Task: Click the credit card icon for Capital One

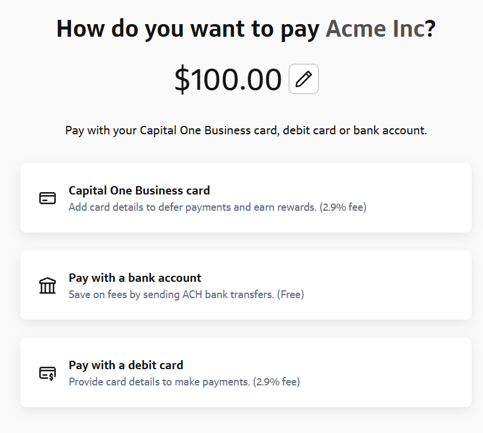Action: pyautogui.click(x=48, y=198)
